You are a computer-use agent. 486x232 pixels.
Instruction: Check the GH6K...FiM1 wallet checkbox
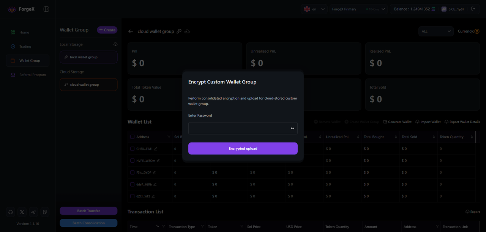click(x=133, y=149)
